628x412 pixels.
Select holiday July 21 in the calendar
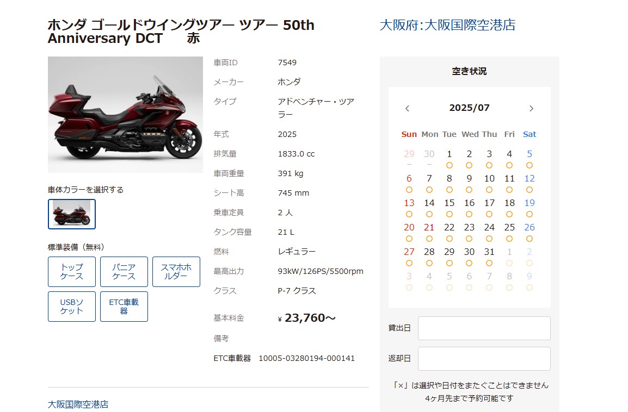pyautogui.click(x=429, y=232)
